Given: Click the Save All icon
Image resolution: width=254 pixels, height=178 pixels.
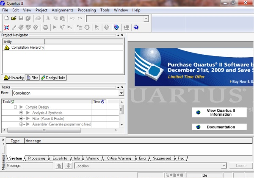Looking at the screenshot, I should coord(28,18).
